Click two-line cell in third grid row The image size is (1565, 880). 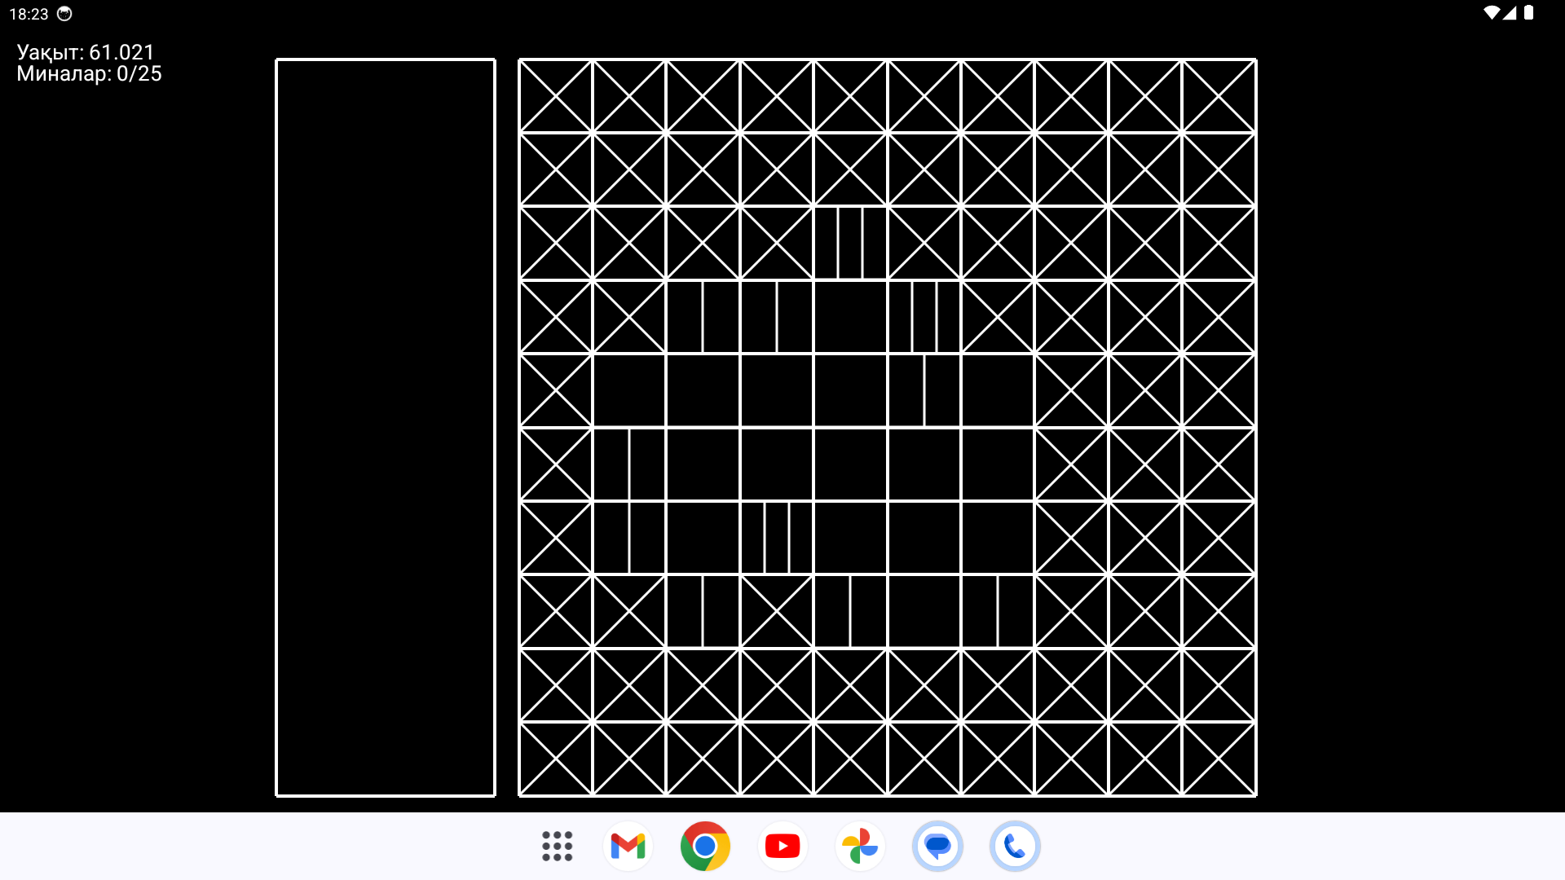click(x=850, y=243)
